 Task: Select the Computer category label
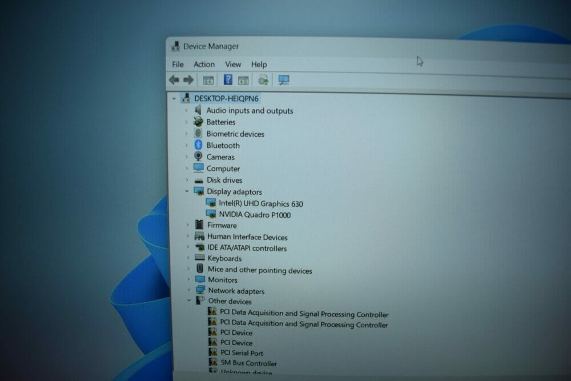(223, 169)
